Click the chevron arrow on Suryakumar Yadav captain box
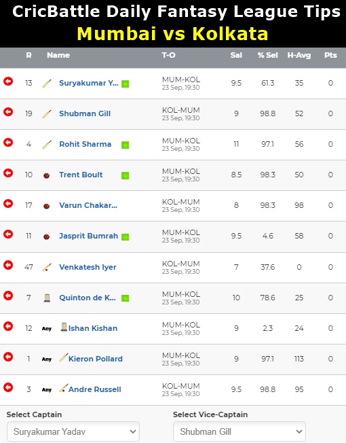The image size is (346, 443). point(133,431)
